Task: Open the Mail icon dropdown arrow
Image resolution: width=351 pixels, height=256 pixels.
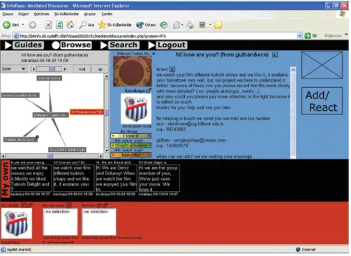Action: [182, 24]
